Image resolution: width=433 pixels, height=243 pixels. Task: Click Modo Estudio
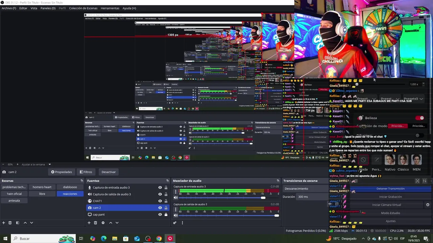click(390, 213)
